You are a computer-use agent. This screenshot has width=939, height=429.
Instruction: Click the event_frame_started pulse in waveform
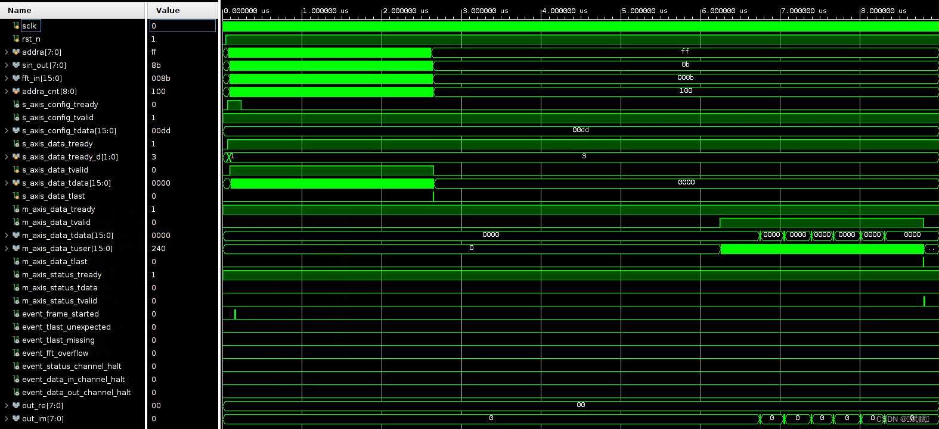(235, 314)
